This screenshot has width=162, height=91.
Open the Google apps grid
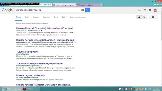click(145, 10)
